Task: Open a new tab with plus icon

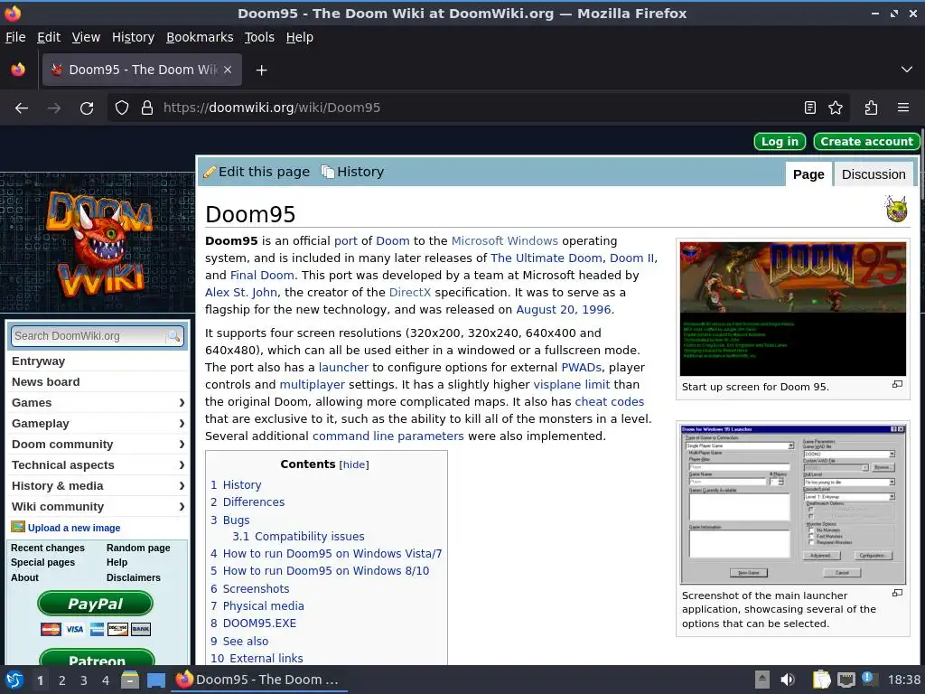Action: [261, 70]
